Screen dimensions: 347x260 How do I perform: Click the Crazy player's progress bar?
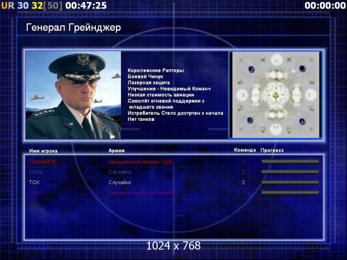(290, 172)
